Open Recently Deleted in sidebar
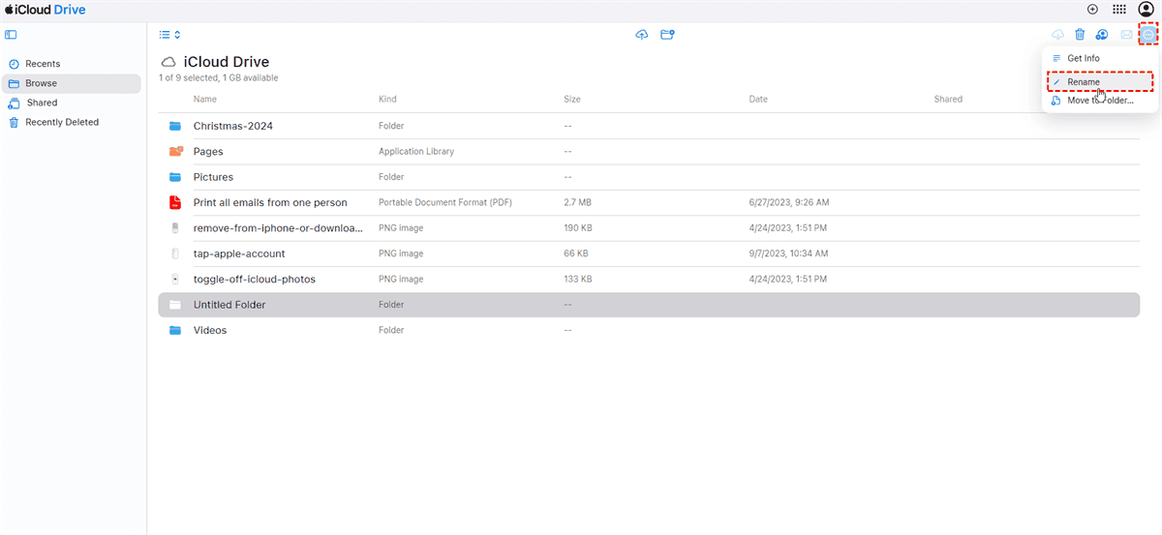Screen dimensions: 1162x535 (62, 122)
